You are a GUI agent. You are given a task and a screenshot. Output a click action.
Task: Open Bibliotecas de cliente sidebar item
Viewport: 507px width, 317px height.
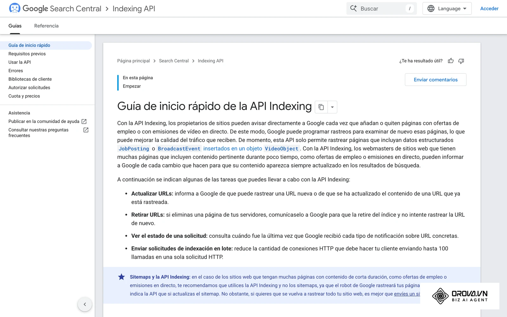30,79
